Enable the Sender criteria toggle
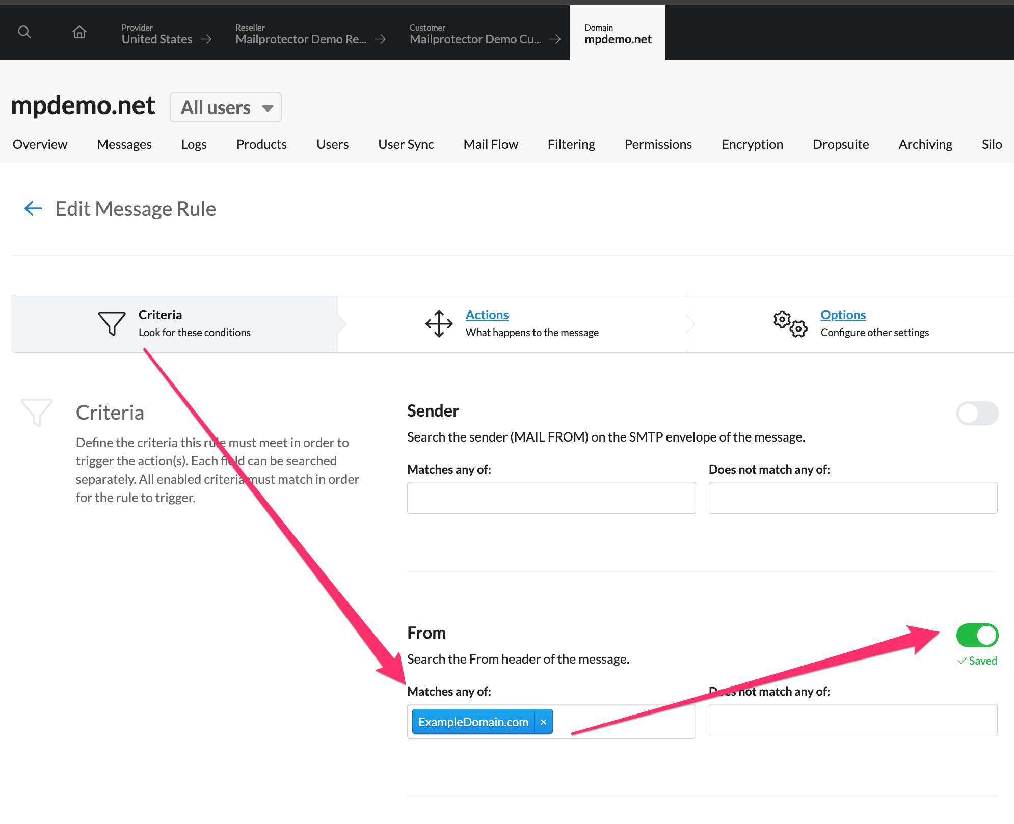The height and width of the screenshot is (824, 1014). click(x=976, y=414)
